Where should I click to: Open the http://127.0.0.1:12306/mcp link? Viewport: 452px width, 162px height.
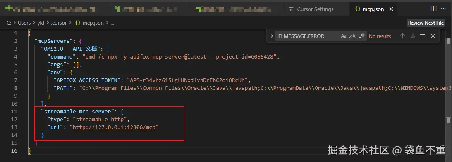pos(114,127)
